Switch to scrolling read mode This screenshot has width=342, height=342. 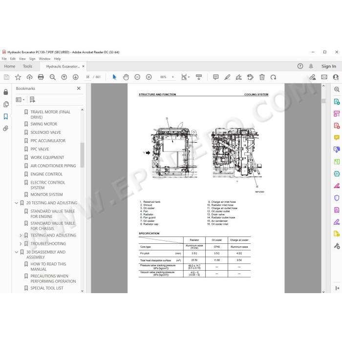pyautogui.click(x=199, y=77)
